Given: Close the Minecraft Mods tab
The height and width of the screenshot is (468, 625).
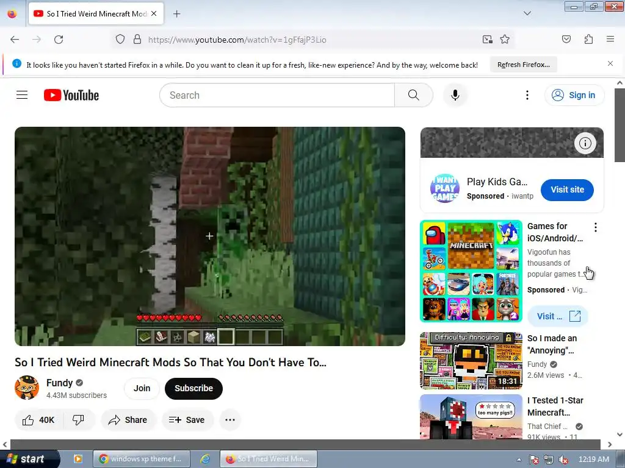Looking at the screenshot, I should (154, 13).
